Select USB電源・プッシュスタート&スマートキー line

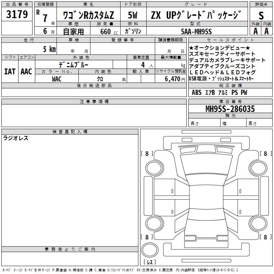(x=221, y=78)
